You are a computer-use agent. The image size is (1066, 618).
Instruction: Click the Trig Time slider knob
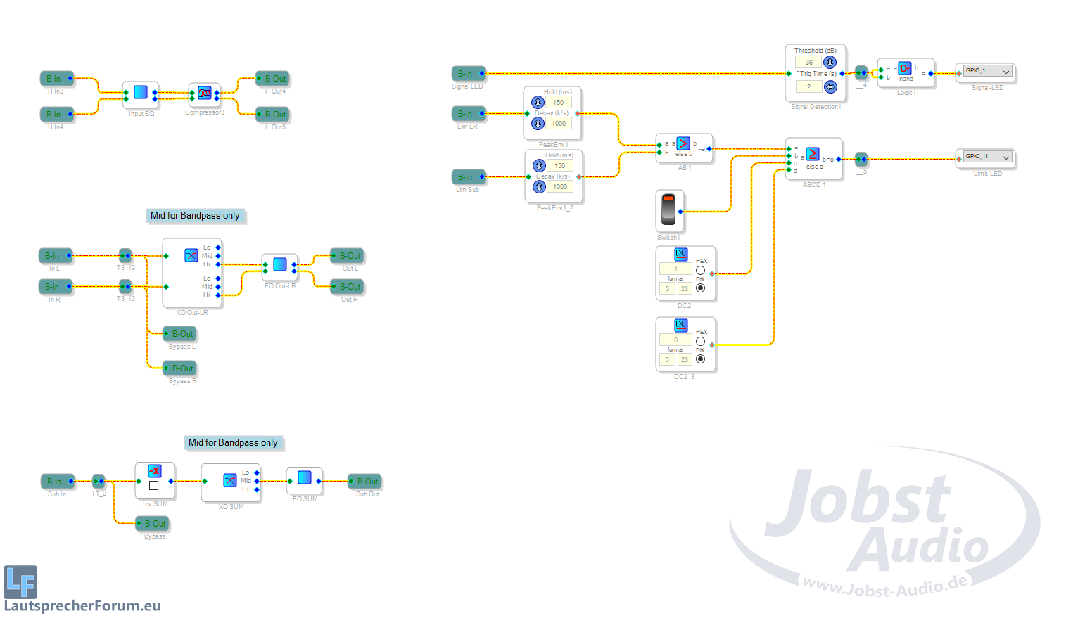830,87
